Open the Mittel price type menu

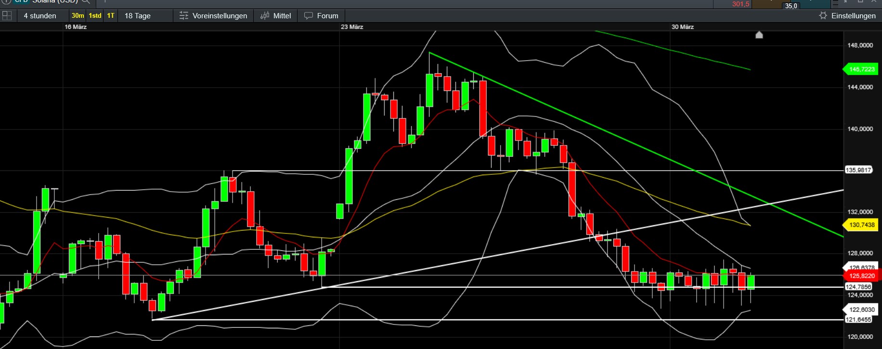coord(276,16)
